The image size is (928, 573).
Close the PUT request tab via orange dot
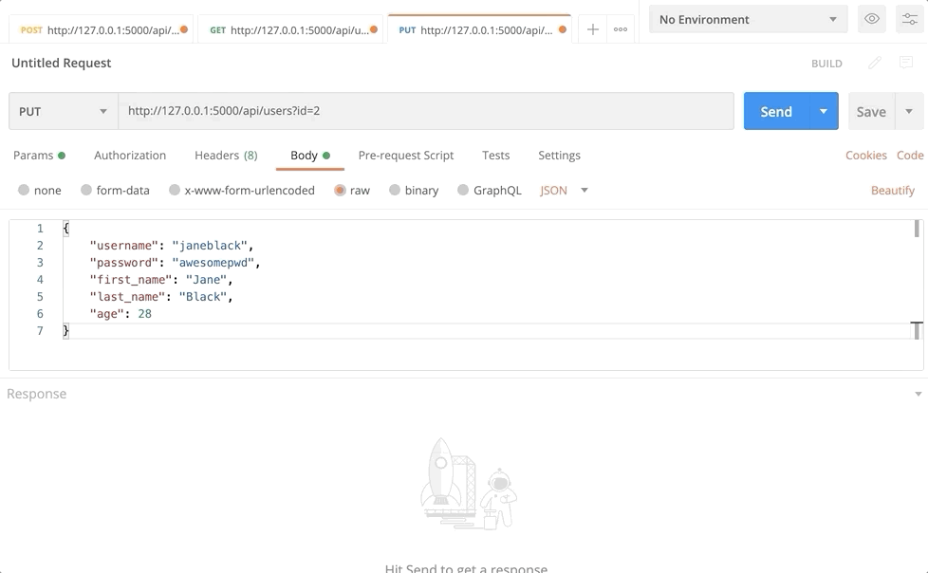563,29
